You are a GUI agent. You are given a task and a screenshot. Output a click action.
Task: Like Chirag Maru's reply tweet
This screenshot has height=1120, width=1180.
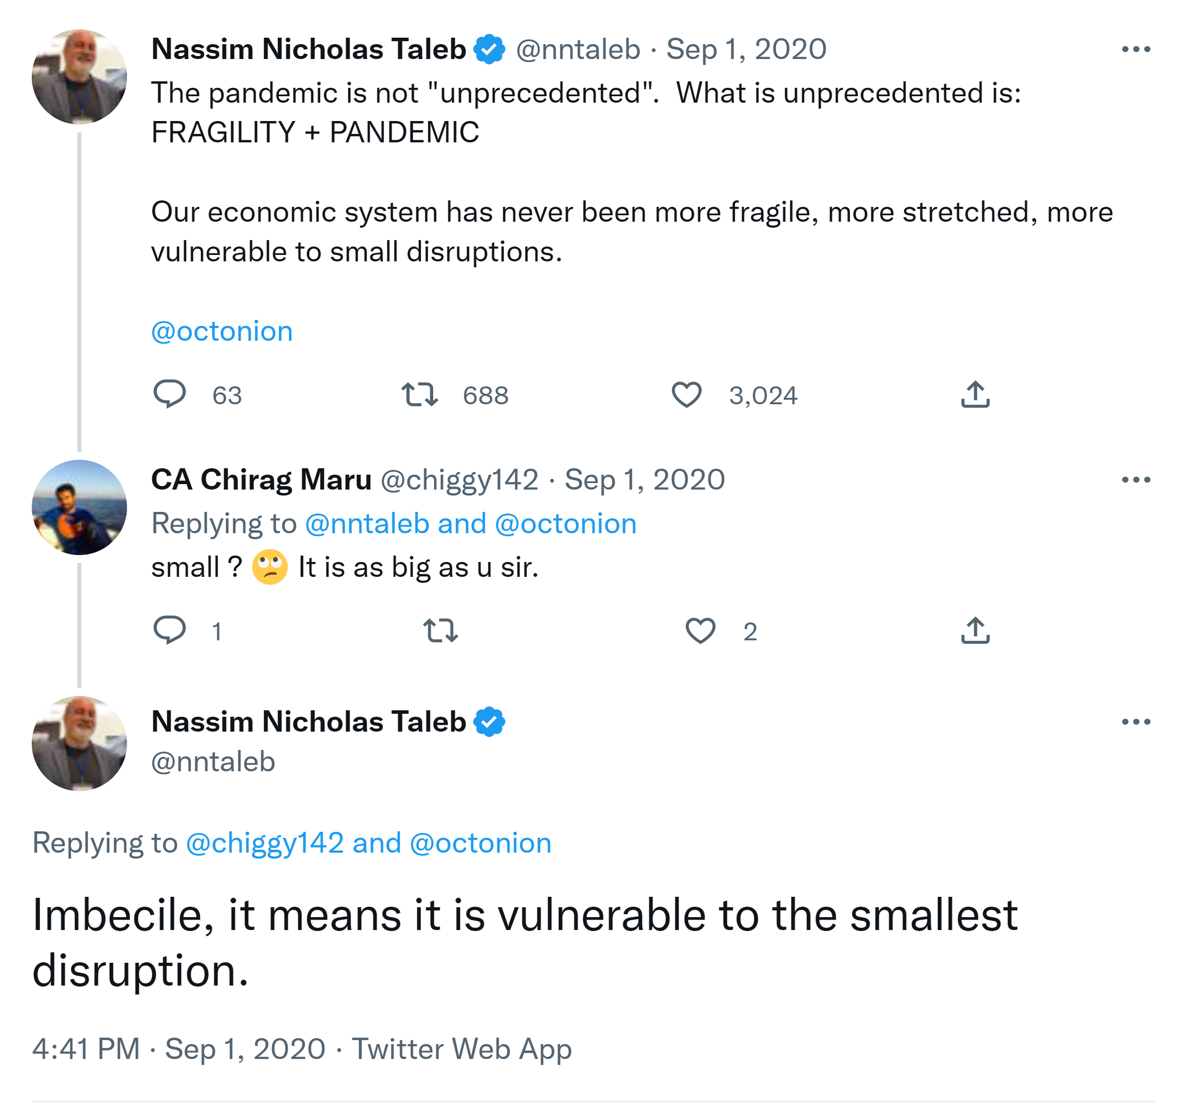(x=700, y=630)
